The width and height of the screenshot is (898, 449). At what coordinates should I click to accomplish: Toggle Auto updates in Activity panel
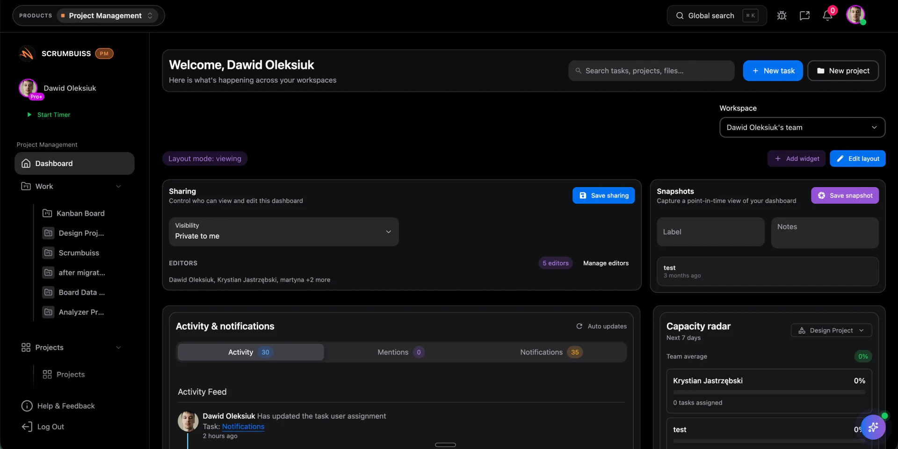coord(601,326)
